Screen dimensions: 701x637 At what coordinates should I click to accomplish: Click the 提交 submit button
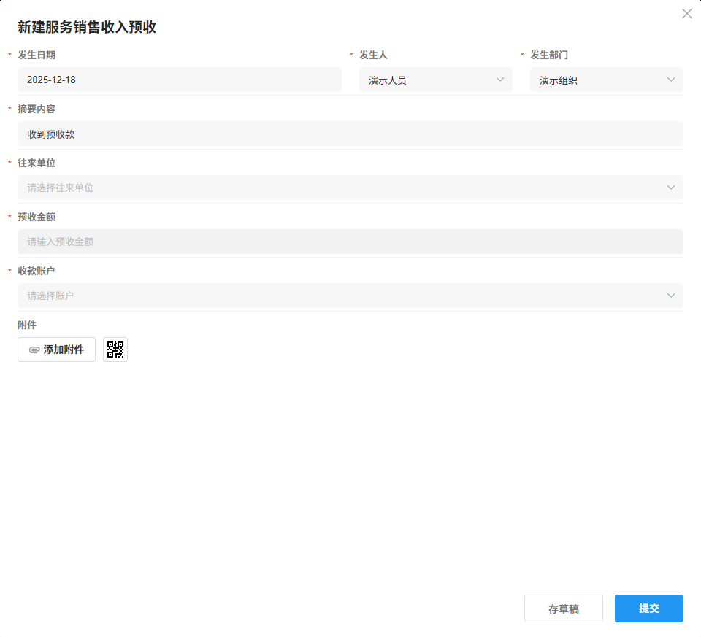tap(648, 608)
